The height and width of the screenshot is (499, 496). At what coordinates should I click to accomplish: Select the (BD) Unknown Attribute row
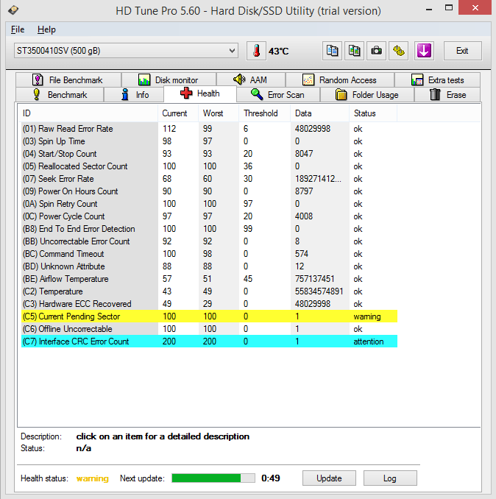(x=209, y=266)
